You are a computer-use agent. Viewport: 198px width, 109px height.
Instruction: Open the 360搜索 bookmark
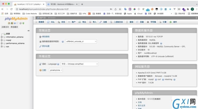pos(159,14)
